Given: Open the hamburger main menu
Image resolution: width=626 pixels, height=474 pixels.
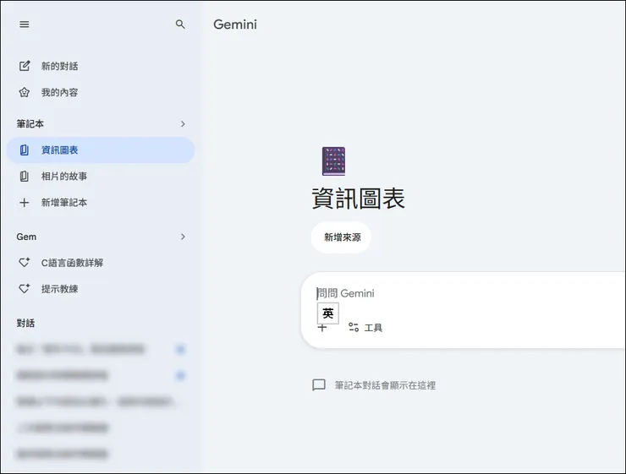Looking at the screenshot, I should tap(25, 25).
